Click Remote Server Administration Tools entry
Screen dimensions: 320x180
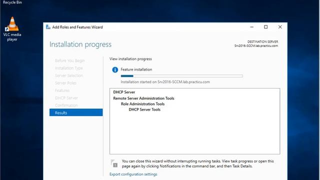coord(143,98)
